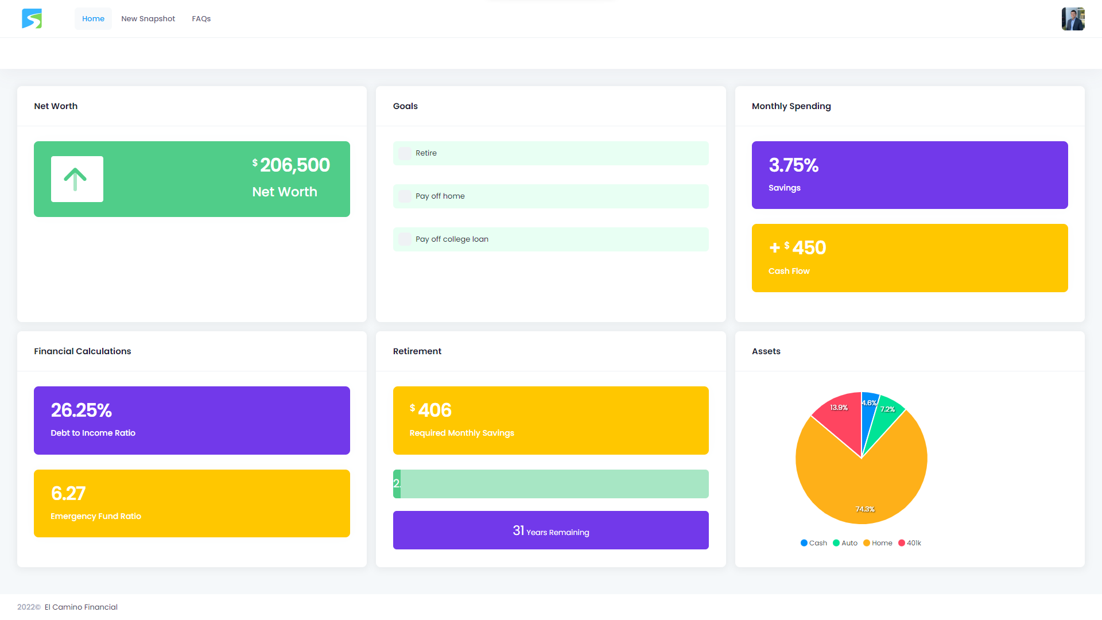Click the Retirement panel heading
The width and height of the screenshot is (1102, 620).
coord(417,351)
